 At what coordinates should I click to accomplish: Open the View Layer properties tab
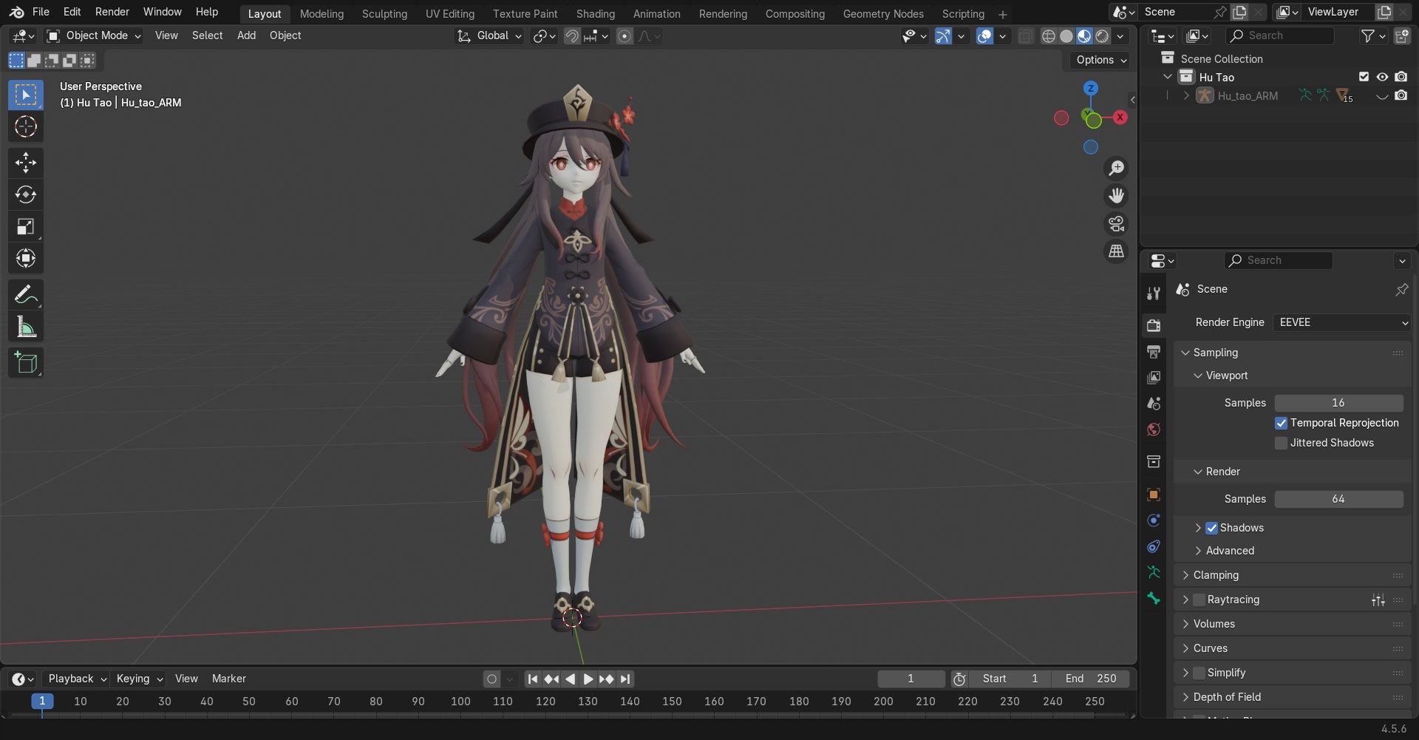(x=1154, y=378)
